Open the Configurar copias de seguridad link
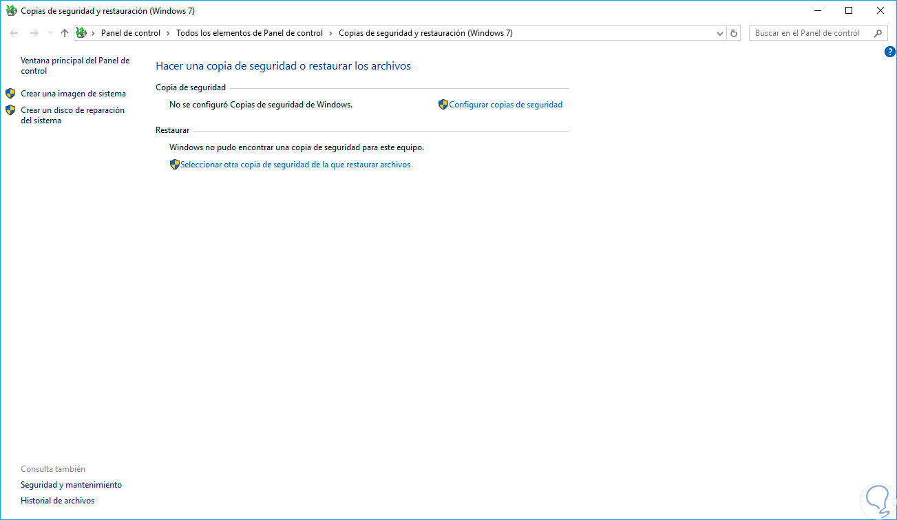Viewport: 897px width, 520px height. point(506,105)
